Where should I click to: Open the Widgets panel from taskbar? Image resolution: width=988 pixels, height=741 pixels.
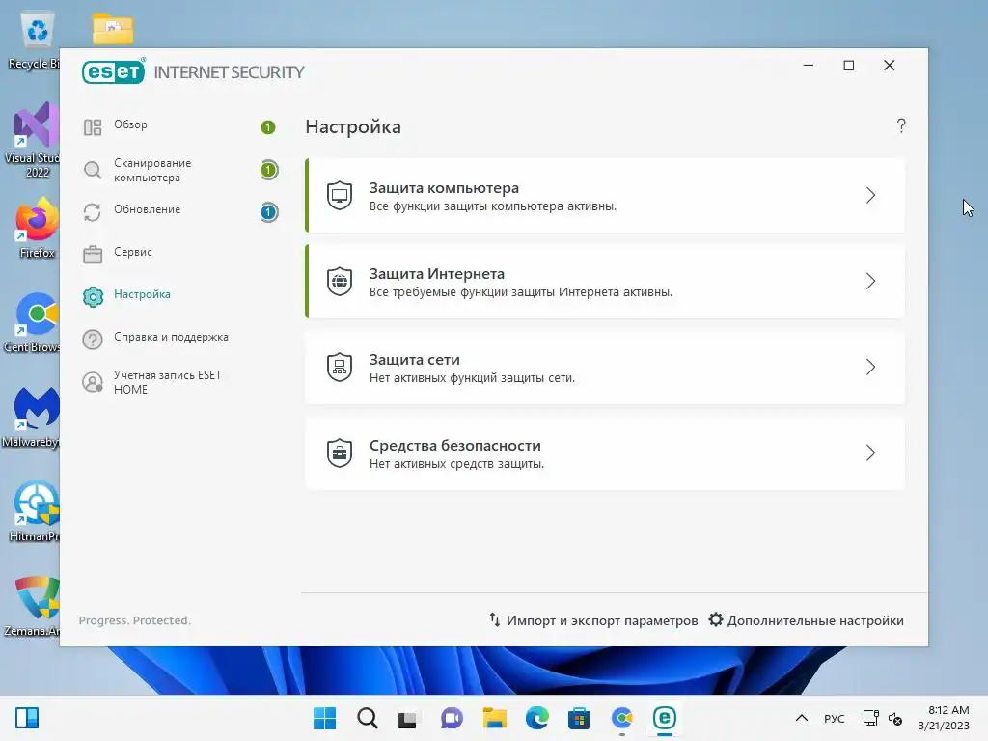pos(27,718)
